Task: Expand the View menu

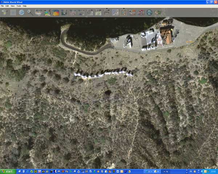Action: [13, 6]
